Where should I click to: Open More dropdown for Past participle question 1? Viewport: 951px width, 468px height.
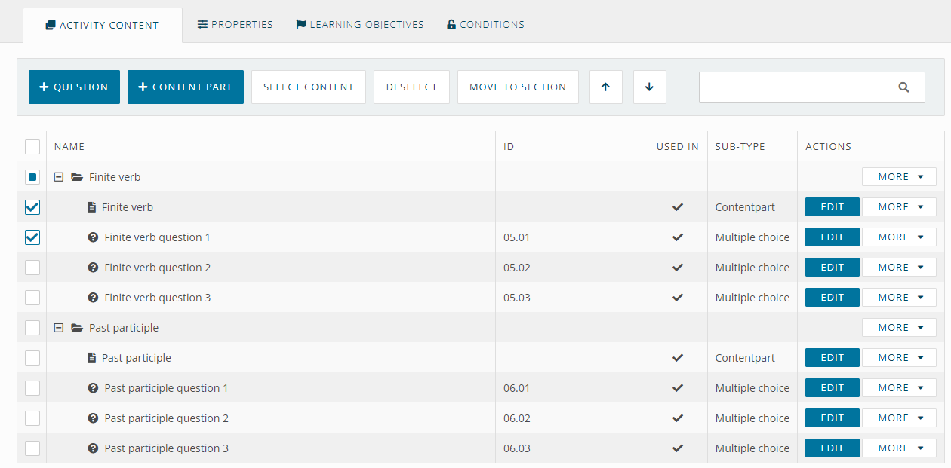(899, 388)
